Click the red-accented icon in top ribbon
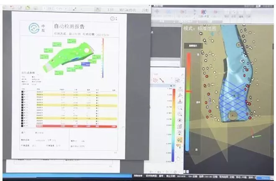Viewport: 276px width, 181px height. click(x=204, y=13)
